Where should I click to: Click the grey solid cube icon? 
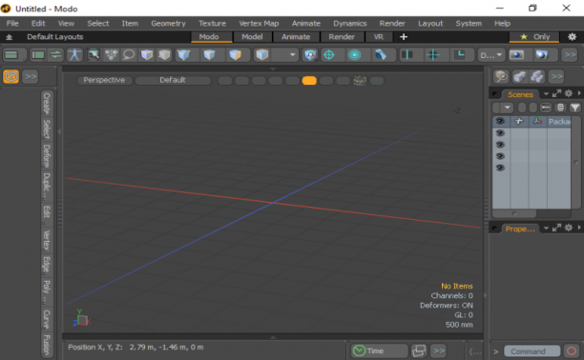pyautogui.click(x=164, y=55)
